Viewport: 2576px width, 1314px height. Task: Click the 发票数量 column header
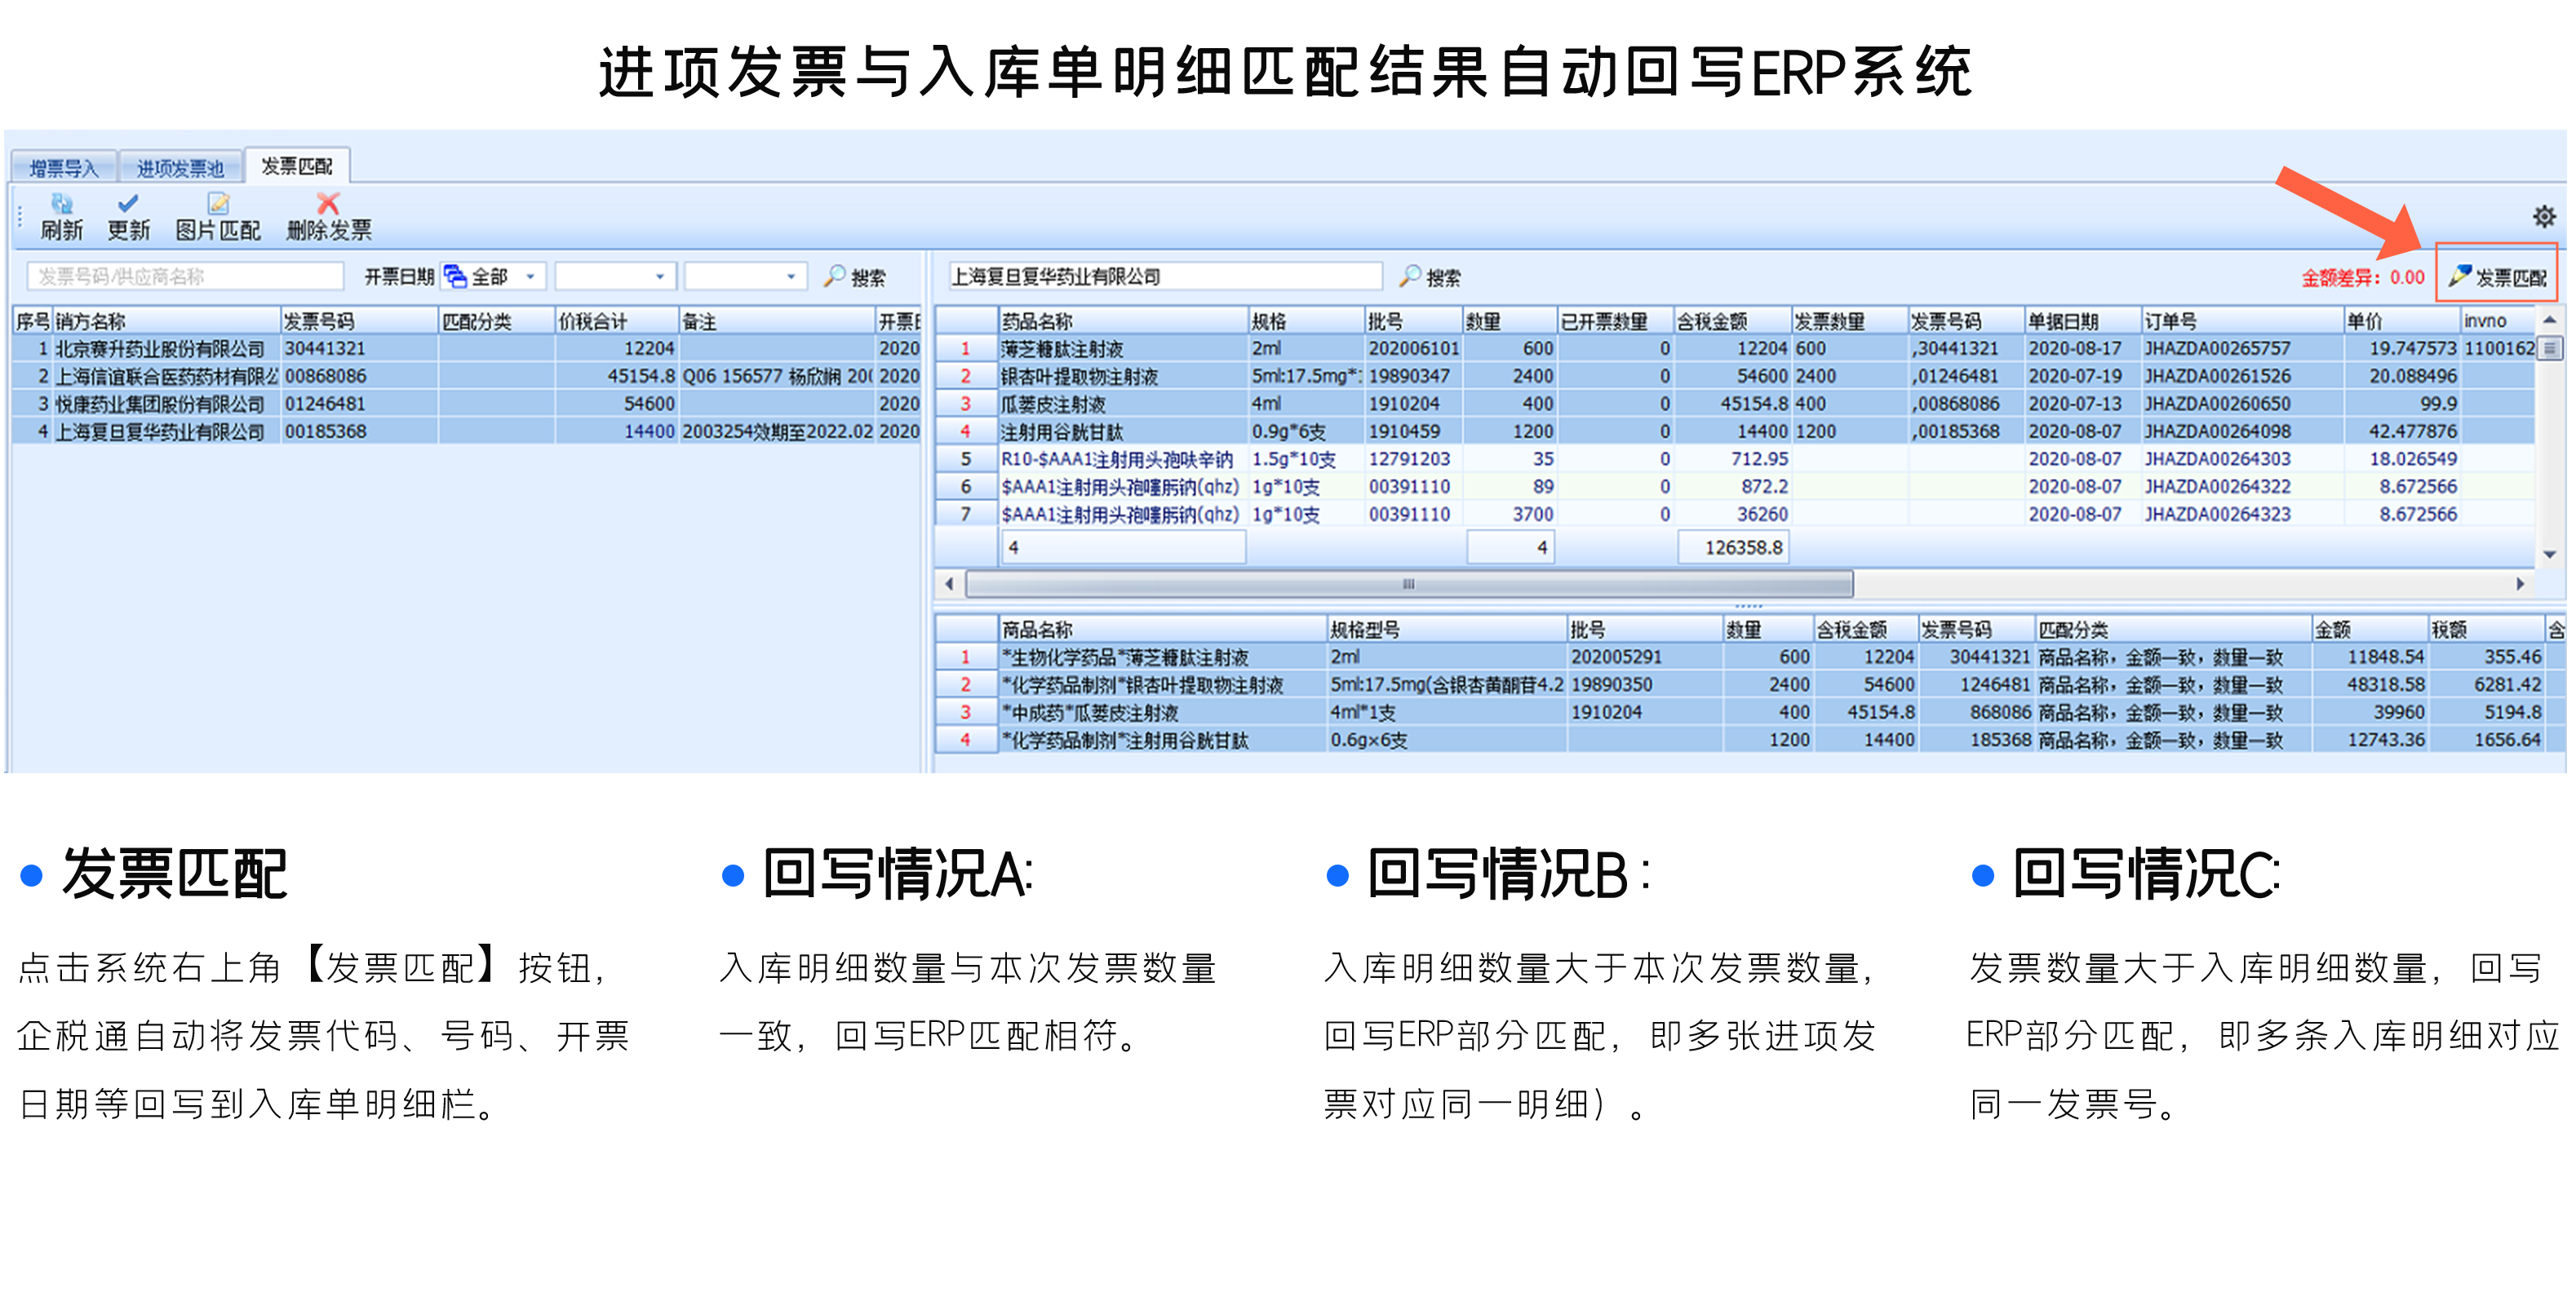tap(1849, 321)
